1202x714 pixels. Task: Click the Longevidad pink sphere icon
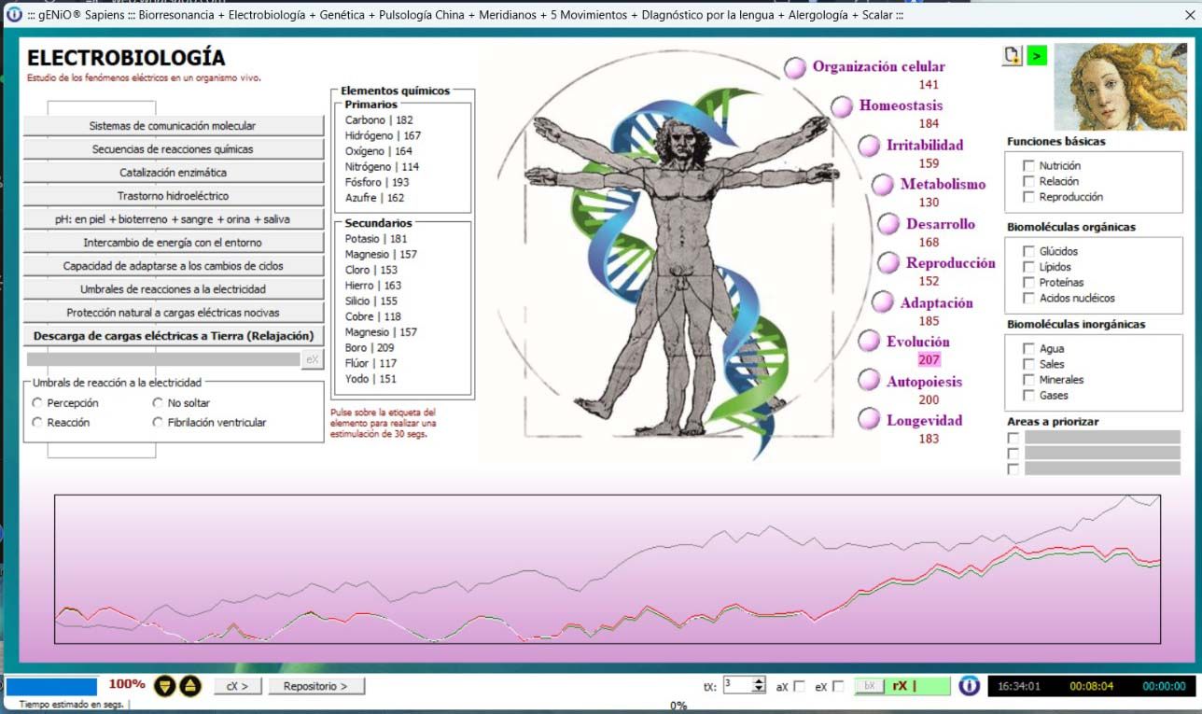click(x=869, y=420)
